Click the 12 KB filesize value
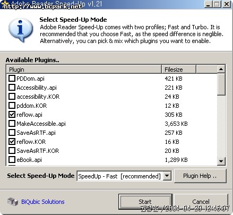Screen dimensions: 233x215 172,106
